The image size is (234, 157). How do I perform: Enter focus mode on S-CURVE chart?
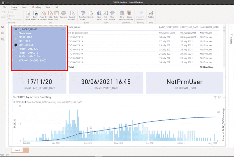point(219,97)
